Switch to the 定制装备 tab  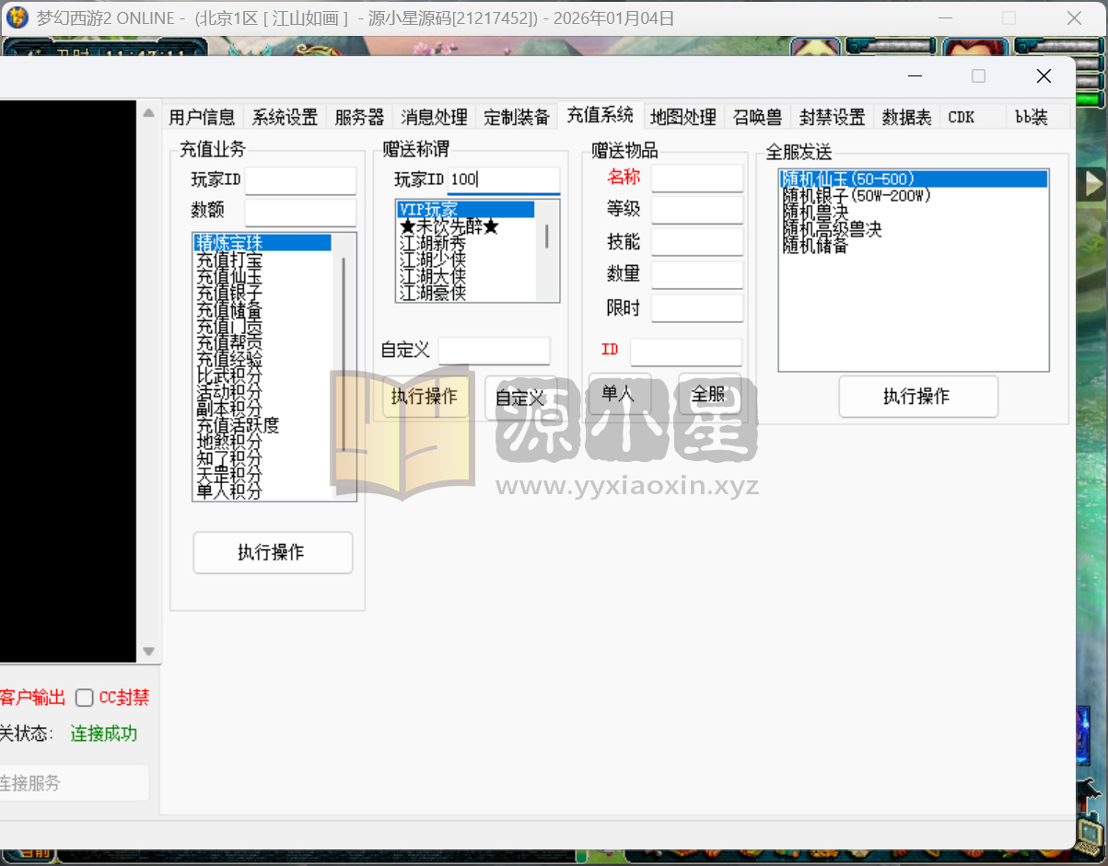click(517, 117)
